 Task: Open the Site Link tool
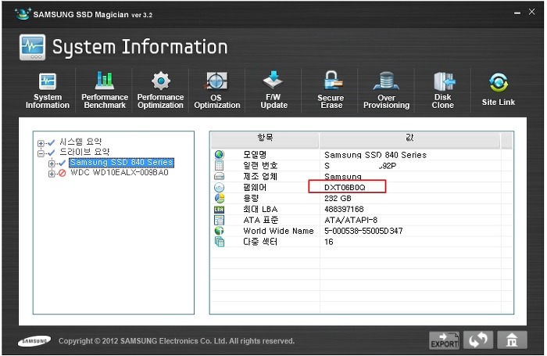click(x=499, y=89)
